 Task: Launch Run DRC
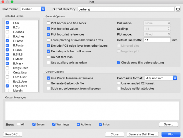[13, 134]
